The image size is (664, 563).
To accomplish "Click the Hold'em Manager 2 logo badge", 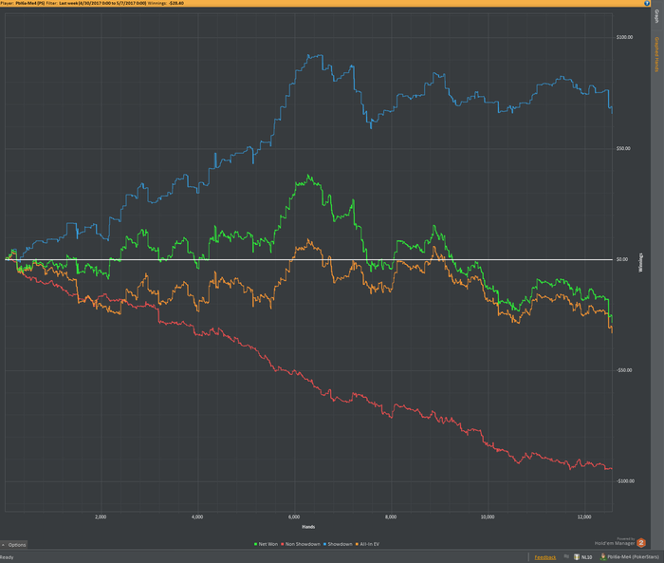I will pos(641,542).
